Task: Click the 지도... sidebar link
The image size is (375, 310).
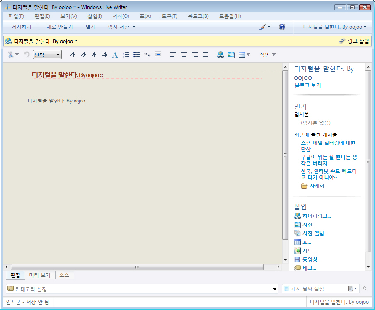Action: pyautogui.click(x=305, y=251)
